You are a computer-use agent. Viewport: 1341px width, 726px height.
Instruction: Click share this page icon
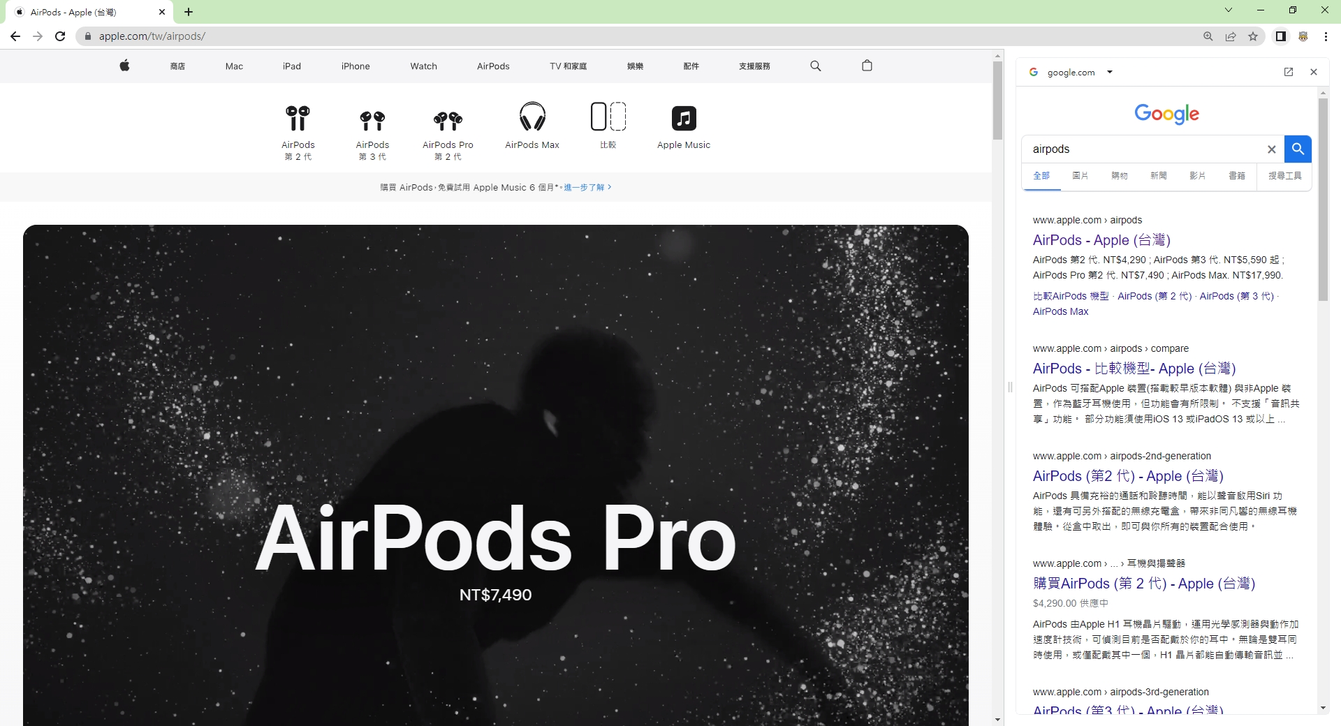click(x=1230, y=36)
